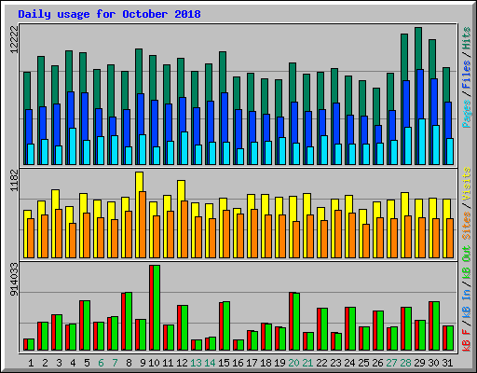Click the 1182 visits axis value
The image size is (477, 373).
14,180
